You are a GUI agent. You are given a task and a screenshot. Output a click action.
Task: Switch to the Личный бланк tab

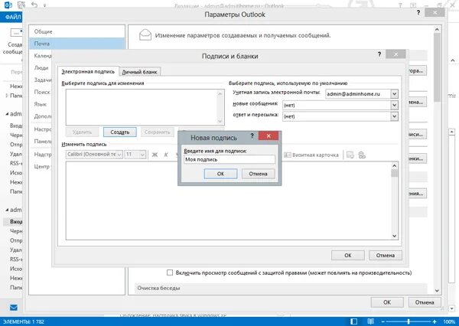(x=140, y=72)
